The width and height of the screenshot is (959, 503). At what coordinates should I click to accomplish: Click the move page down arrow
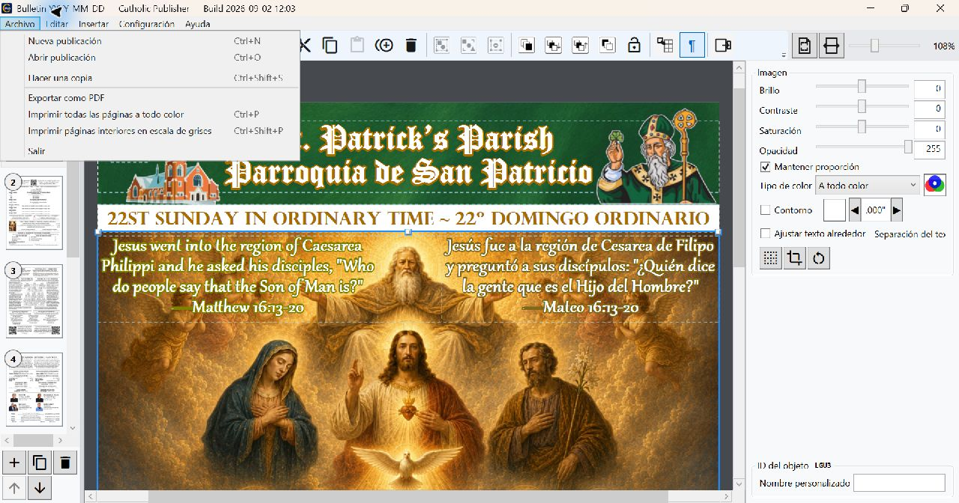click(40, 488)
